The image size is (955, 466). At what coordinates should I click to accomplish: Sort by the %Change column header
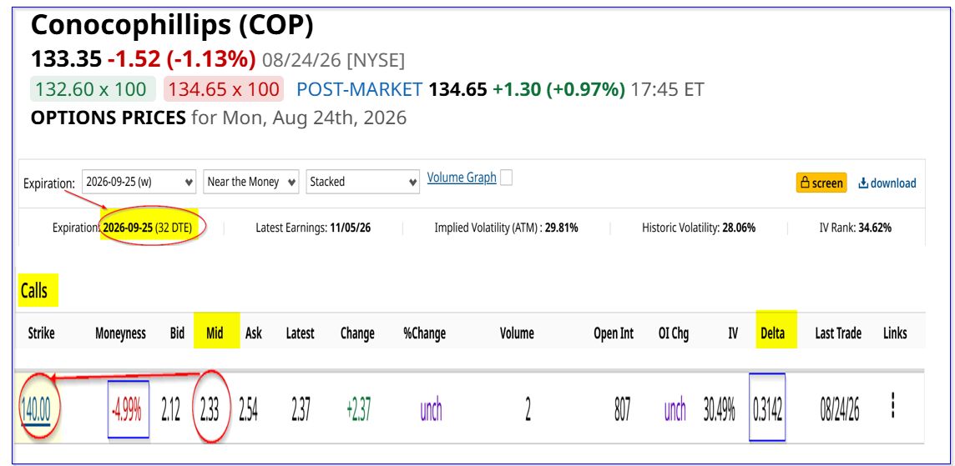pyautogui.click(x=425, y=333)
